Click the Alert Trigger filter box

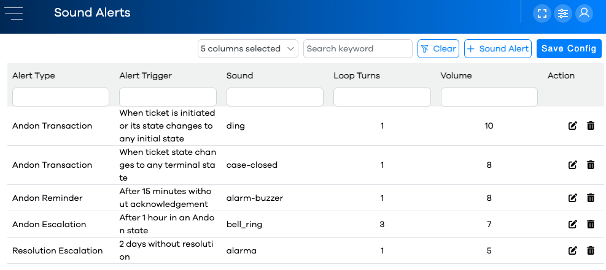click(168, 97)
